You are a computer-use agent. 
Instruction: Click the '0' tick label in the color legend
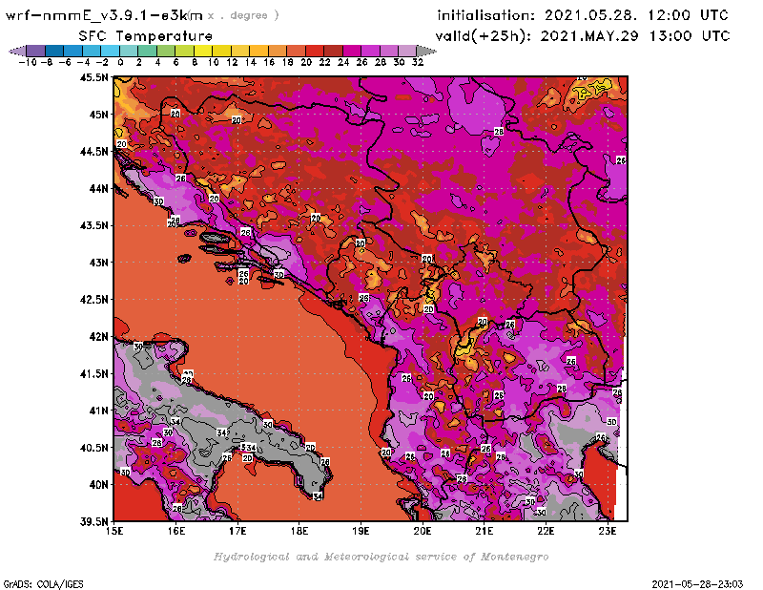(x=120, y=62)
